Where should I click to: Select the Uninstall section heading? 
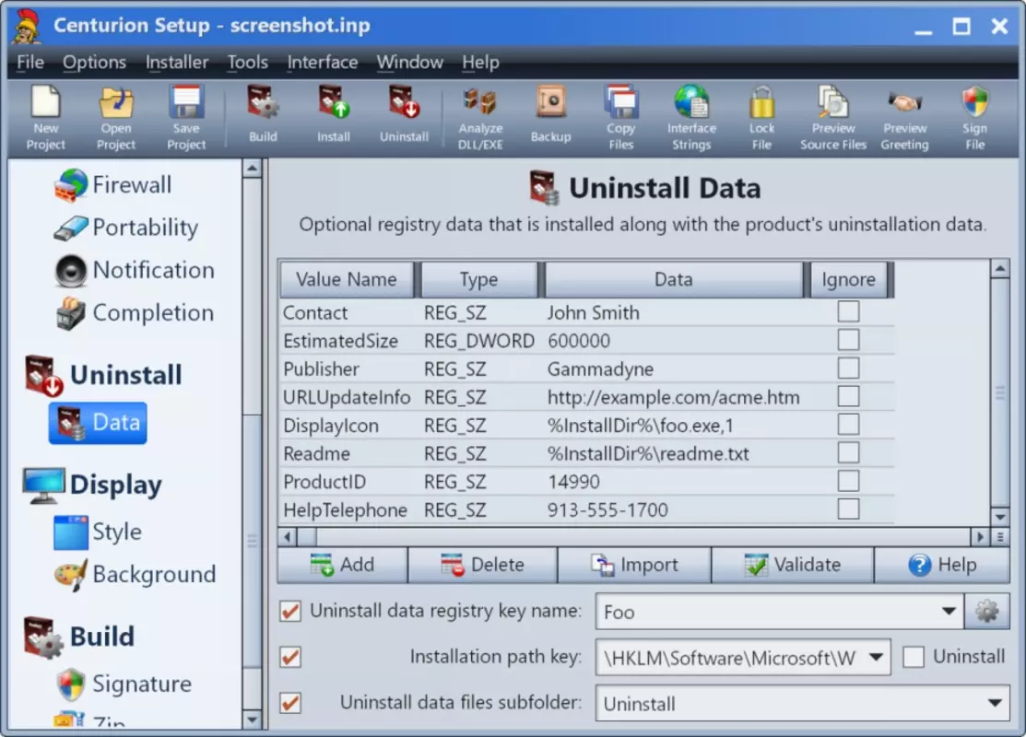pos(102,375)
